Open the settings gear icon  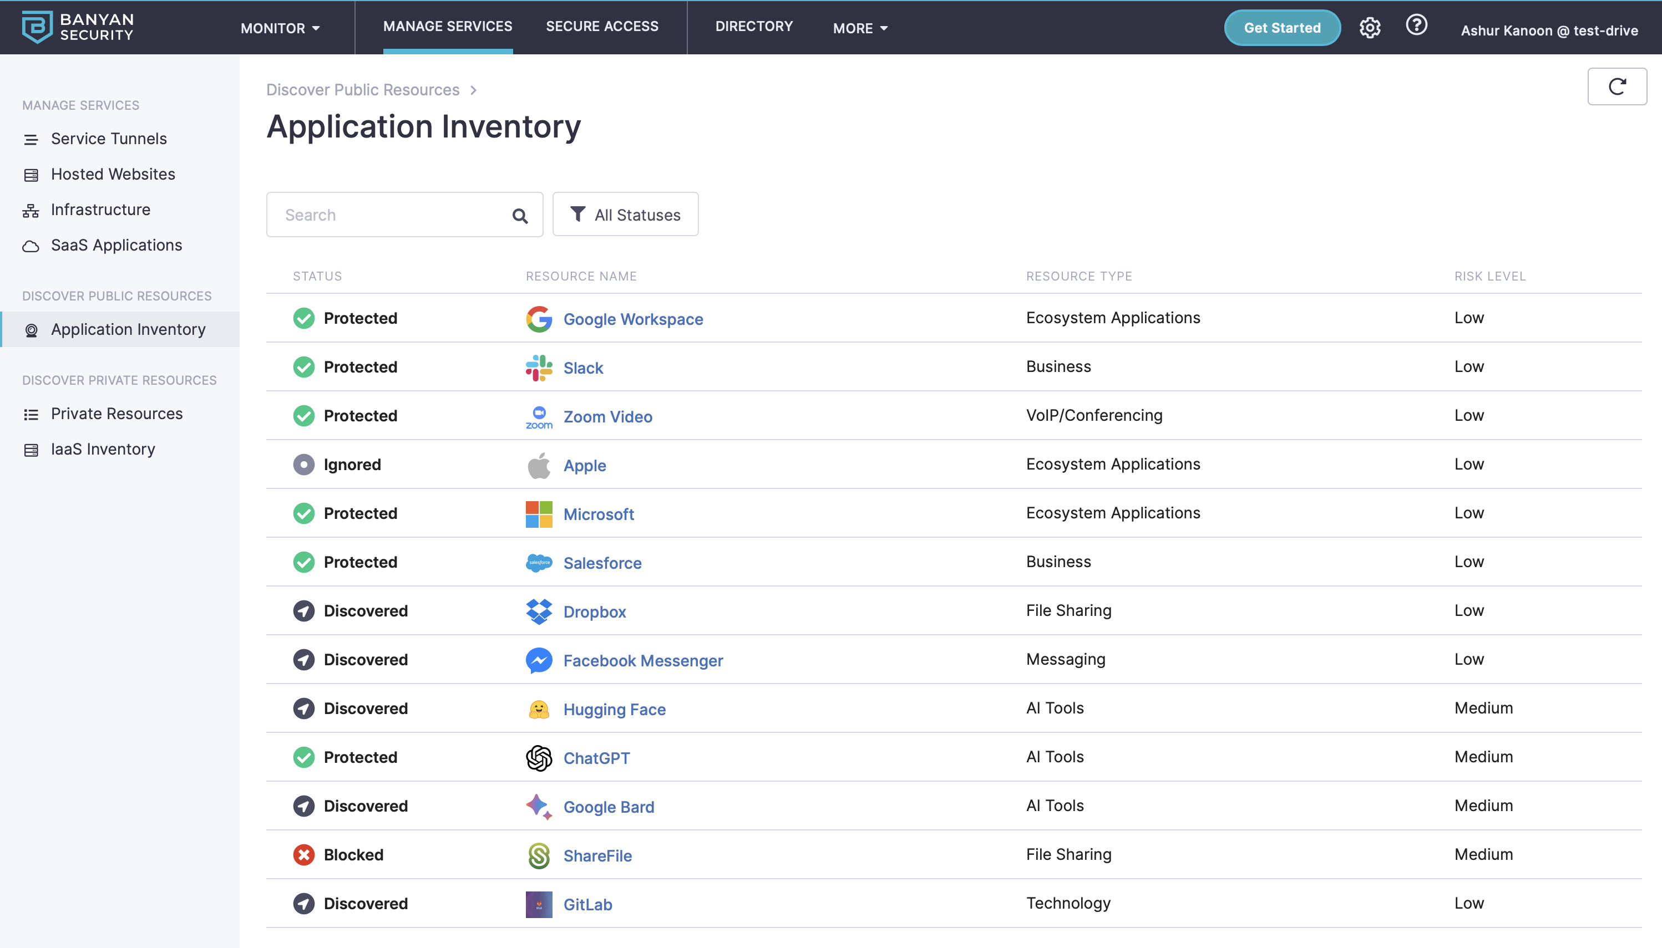pyautogui.click(x=1370, y=27)
